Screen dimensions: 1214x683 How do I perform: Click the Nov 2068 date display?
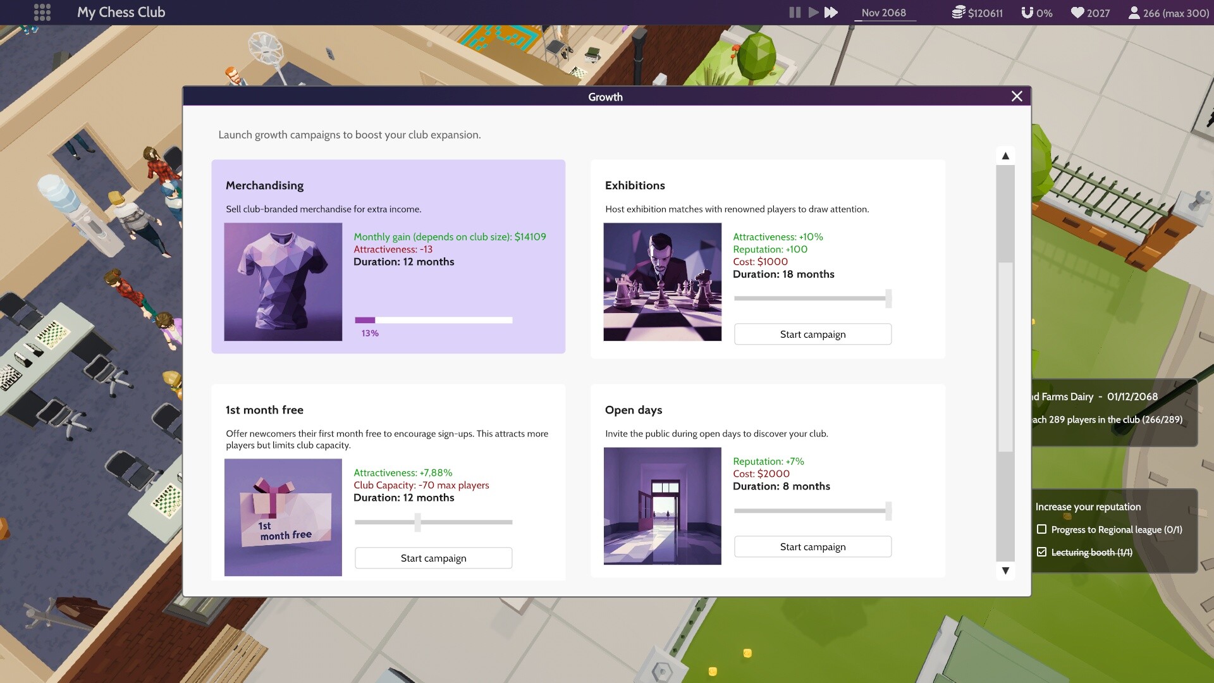click(883, 13)
